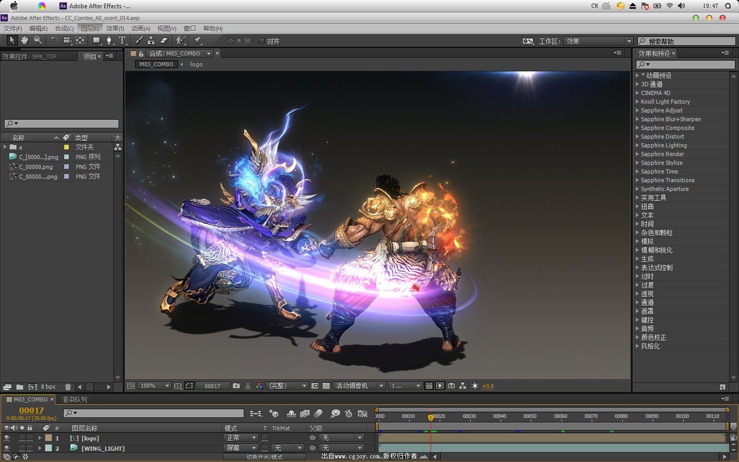Select the Pen tool
739x462 pixels.
coord(109,41)
